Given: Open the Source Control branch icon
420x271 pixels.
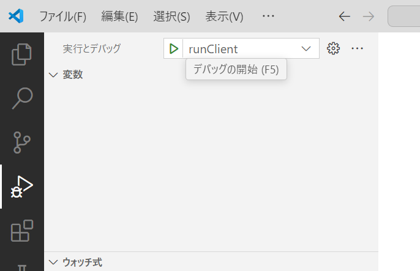Looking at the screenshot, I should click(x=21, y=143).
